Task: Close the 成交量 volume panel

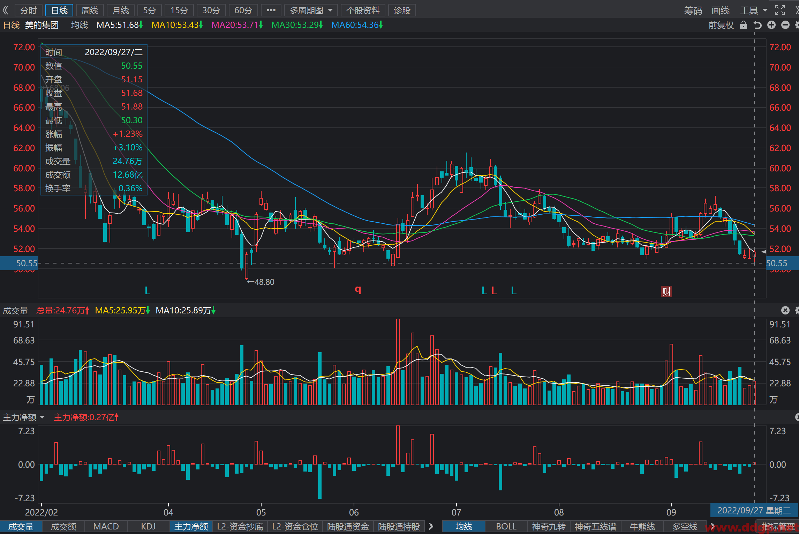Action: click(x=785, y=310)
